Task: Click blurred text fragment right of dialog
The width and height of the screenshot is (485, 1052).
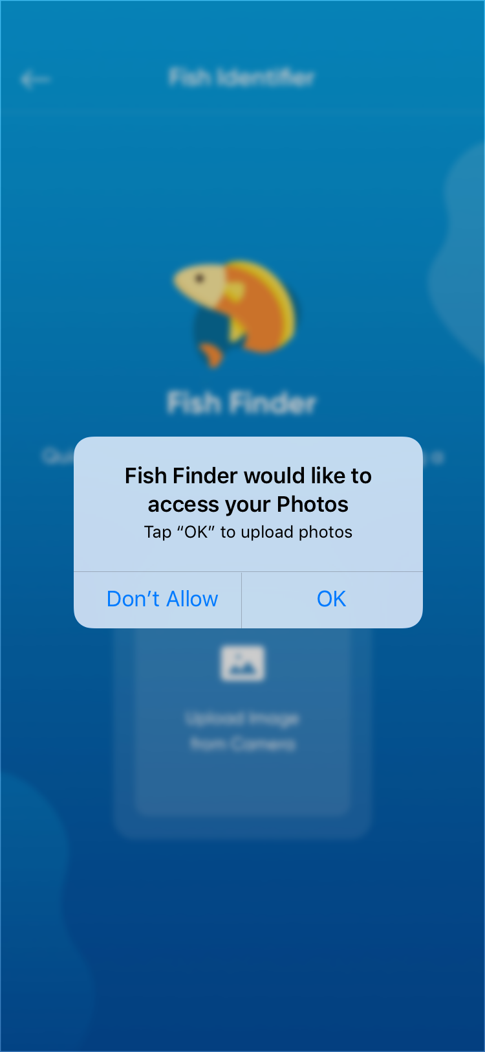Action: coord(435,457)
